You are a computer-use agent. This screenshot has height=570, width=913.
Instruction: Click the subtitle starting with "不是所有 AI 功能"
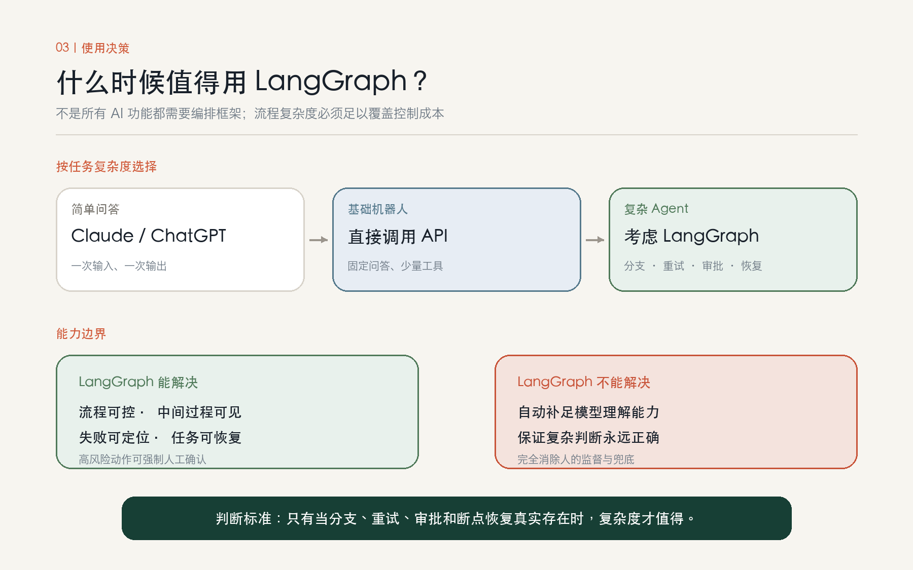point(250,113)
